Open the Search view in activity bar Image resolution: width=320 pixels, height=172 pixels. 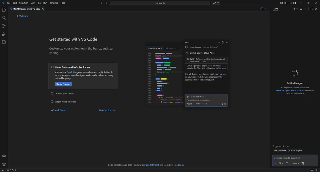4,18
